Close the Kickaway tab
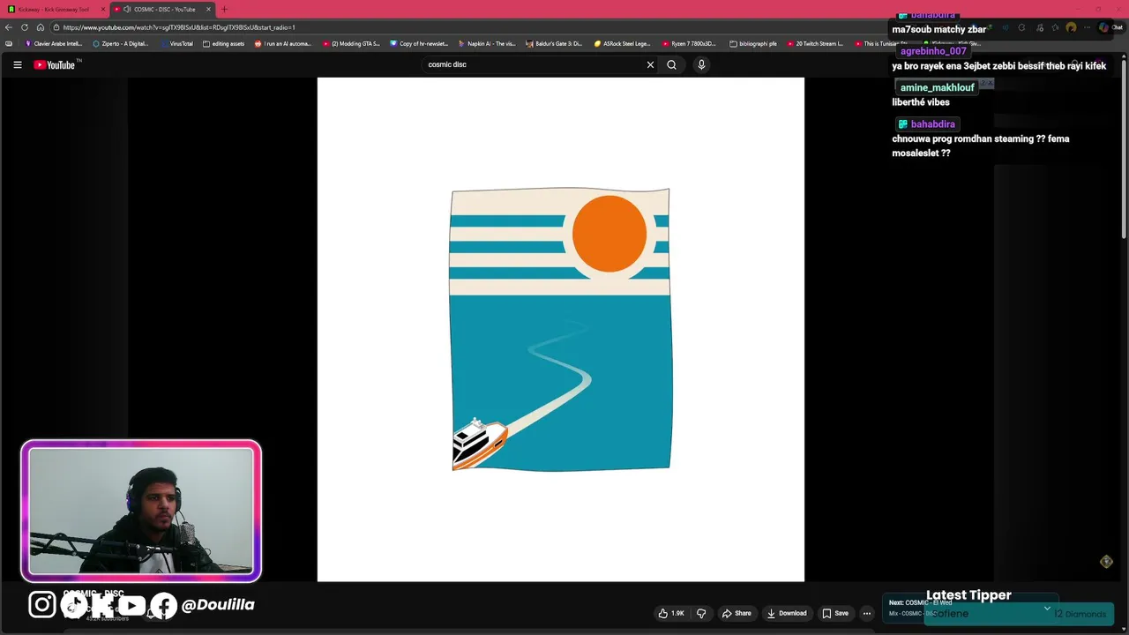1129x635 pixels. 103,9
